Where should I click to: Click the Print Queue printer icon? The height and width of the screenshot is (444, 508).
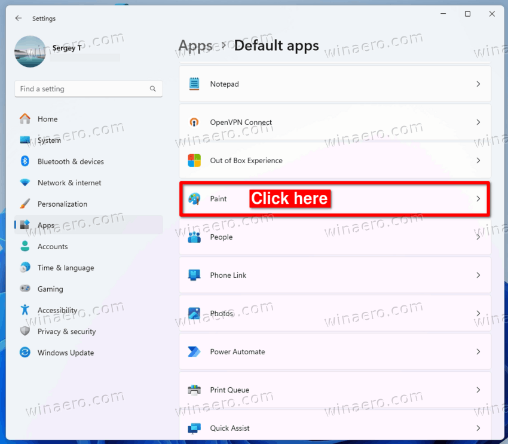(x=194, y=390)
